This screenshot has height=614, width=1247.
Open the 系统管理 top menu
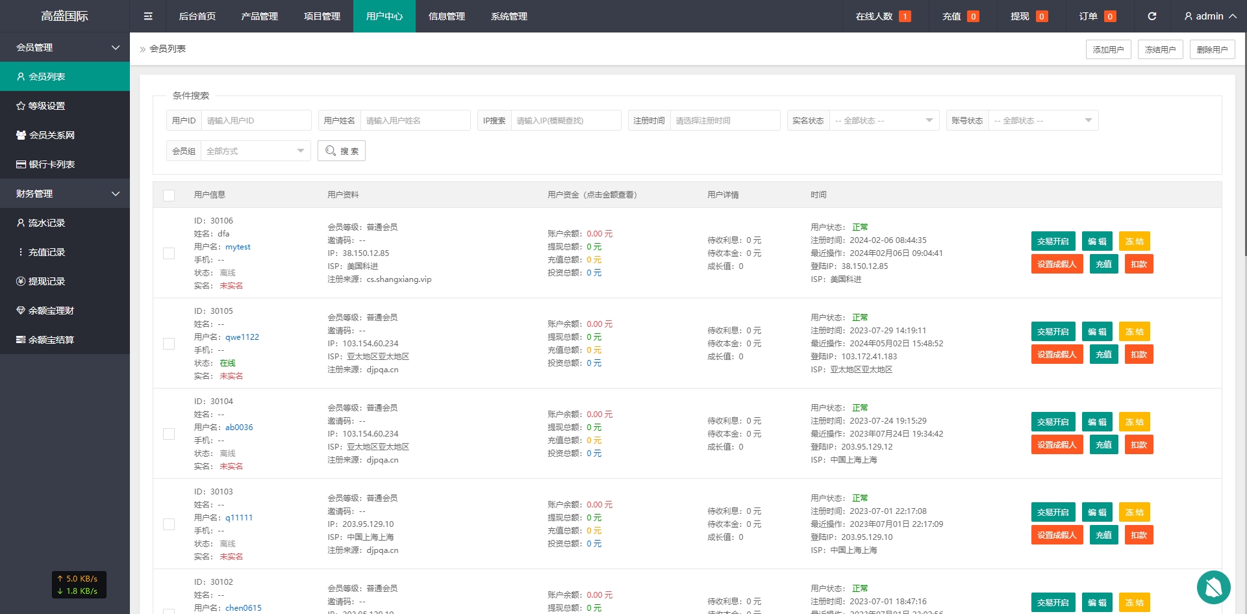click(509, 16)
